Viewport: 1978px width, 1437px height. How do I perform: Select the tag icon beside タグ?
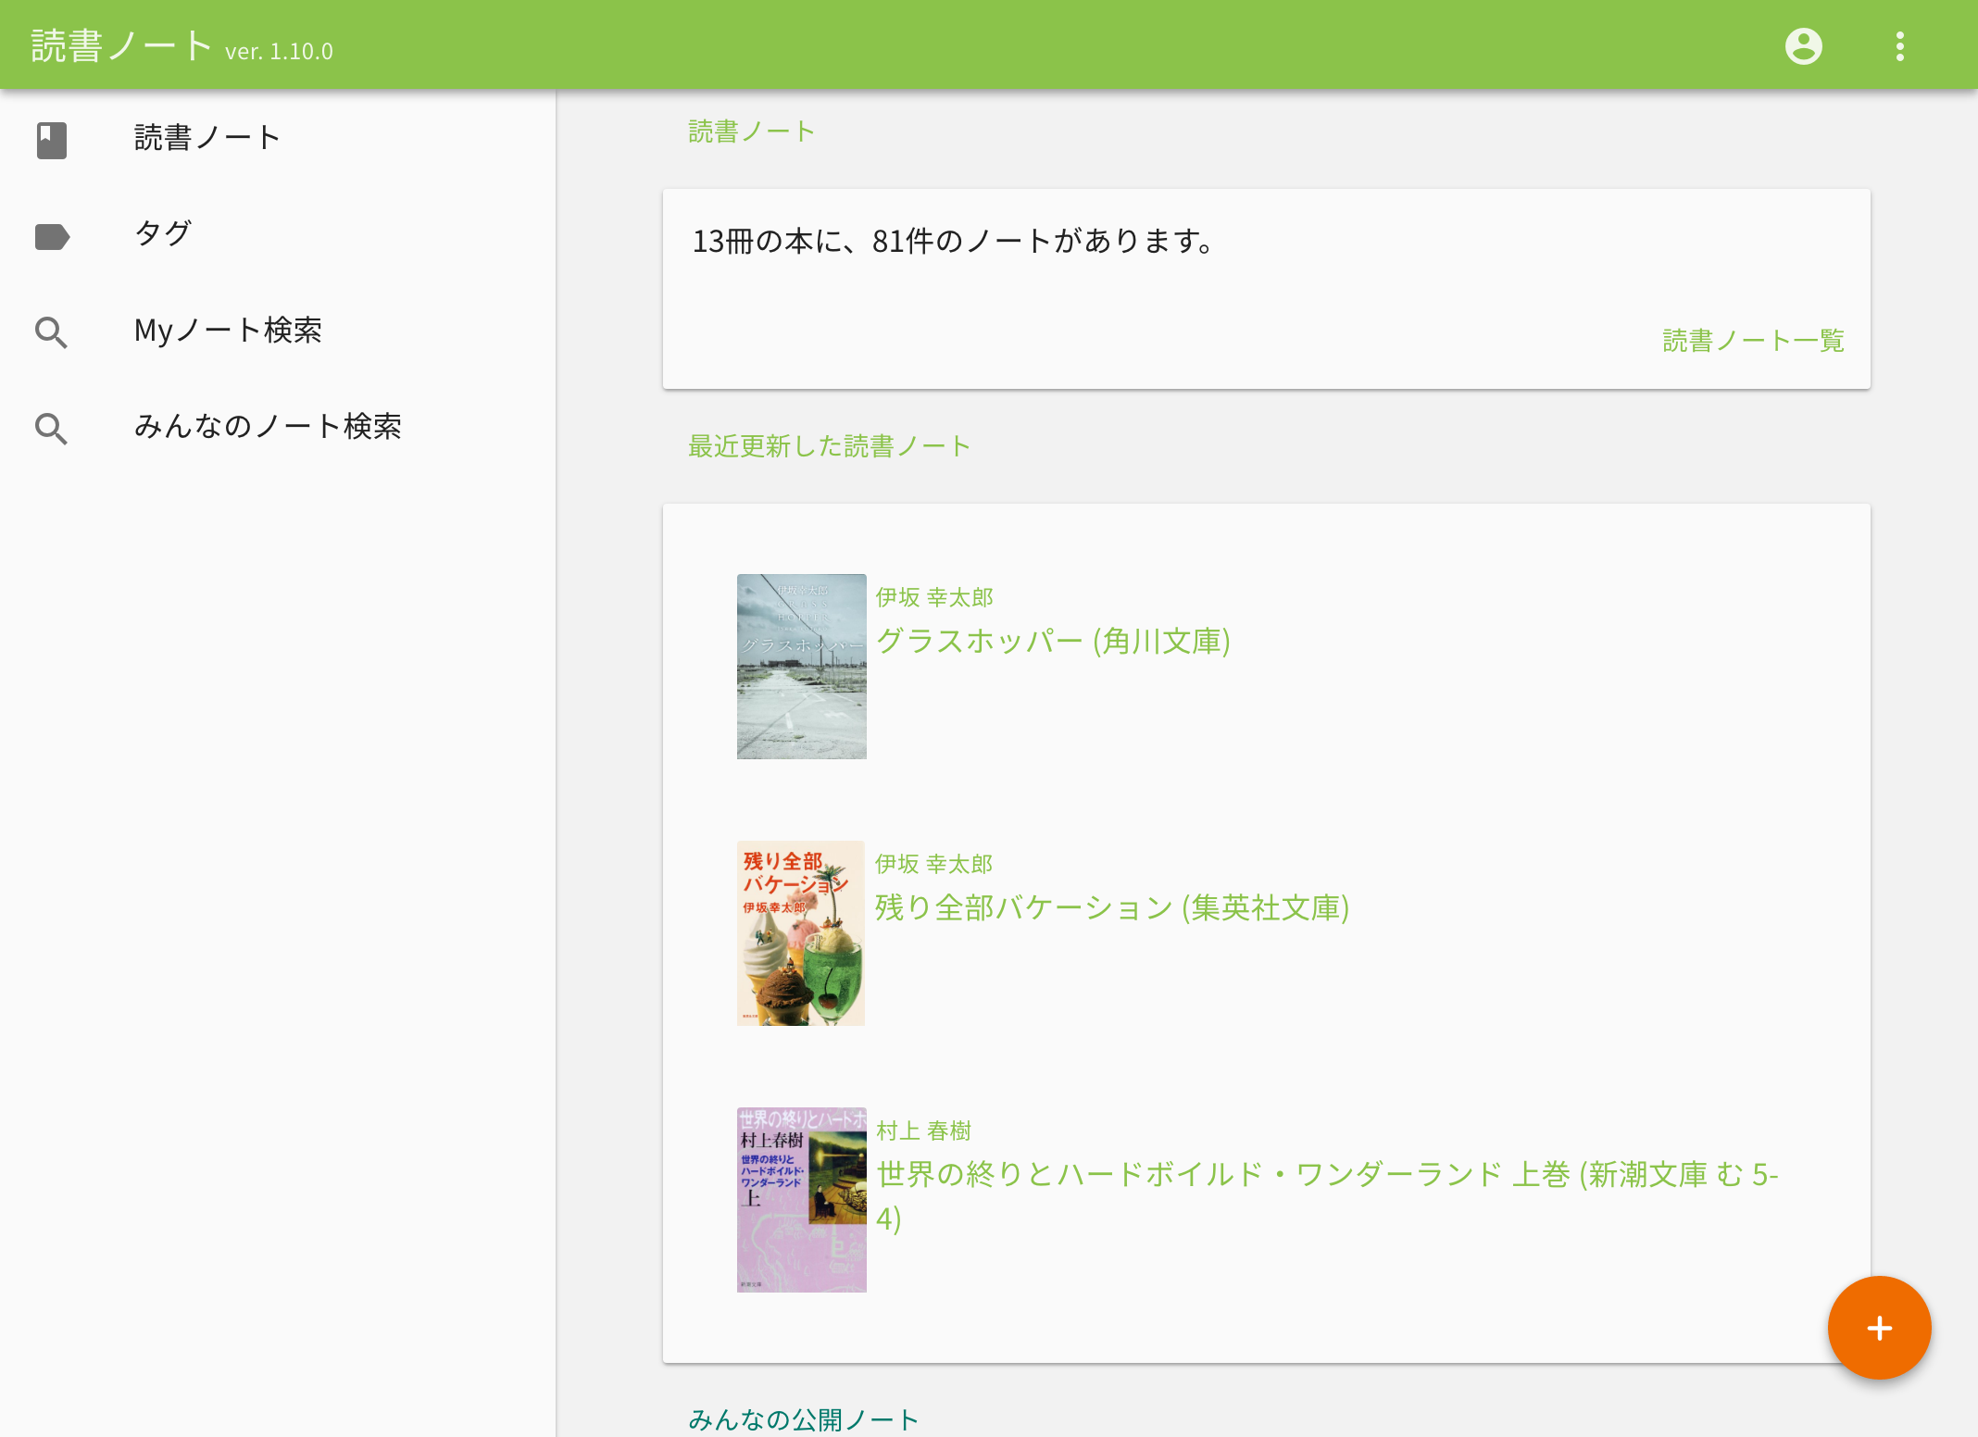pos(52,236)
